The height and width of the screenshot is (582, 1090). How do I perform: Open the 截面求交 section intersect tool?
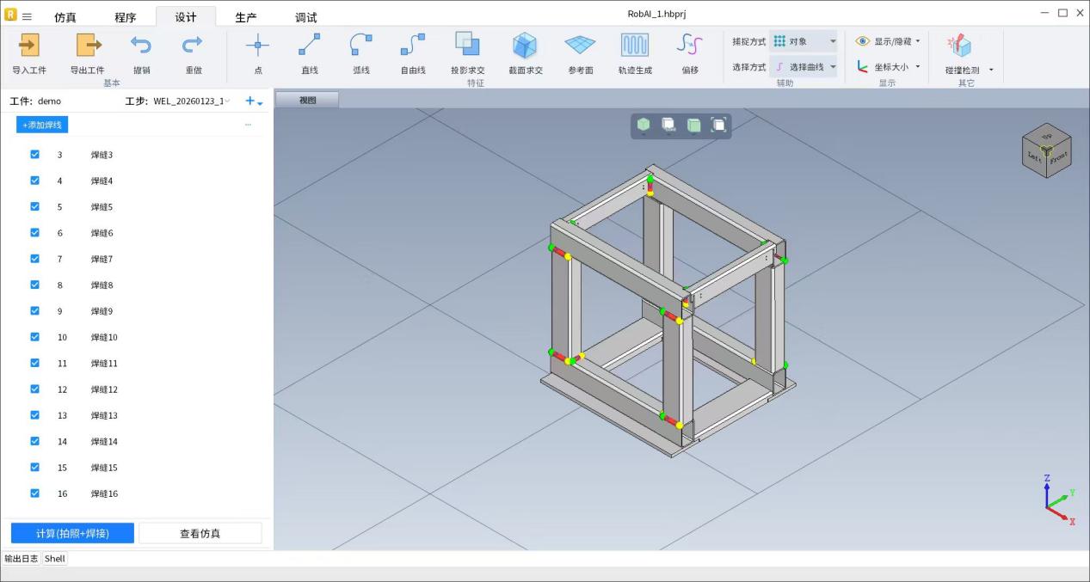click(525, 46)
